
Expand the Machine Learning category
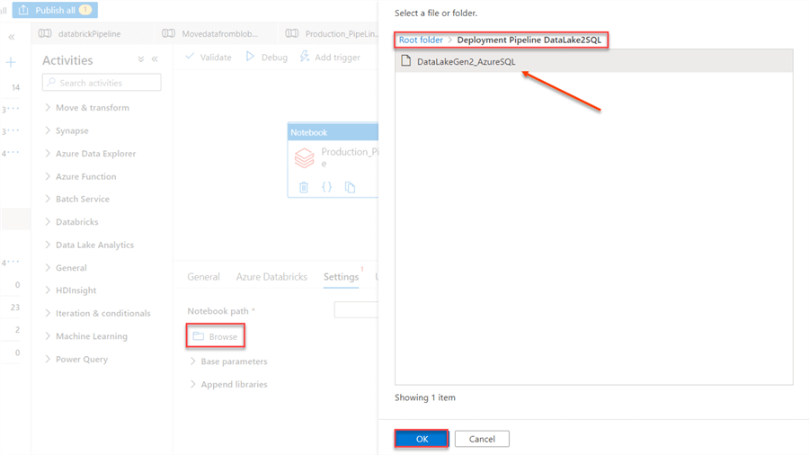[x=92, y=335]
